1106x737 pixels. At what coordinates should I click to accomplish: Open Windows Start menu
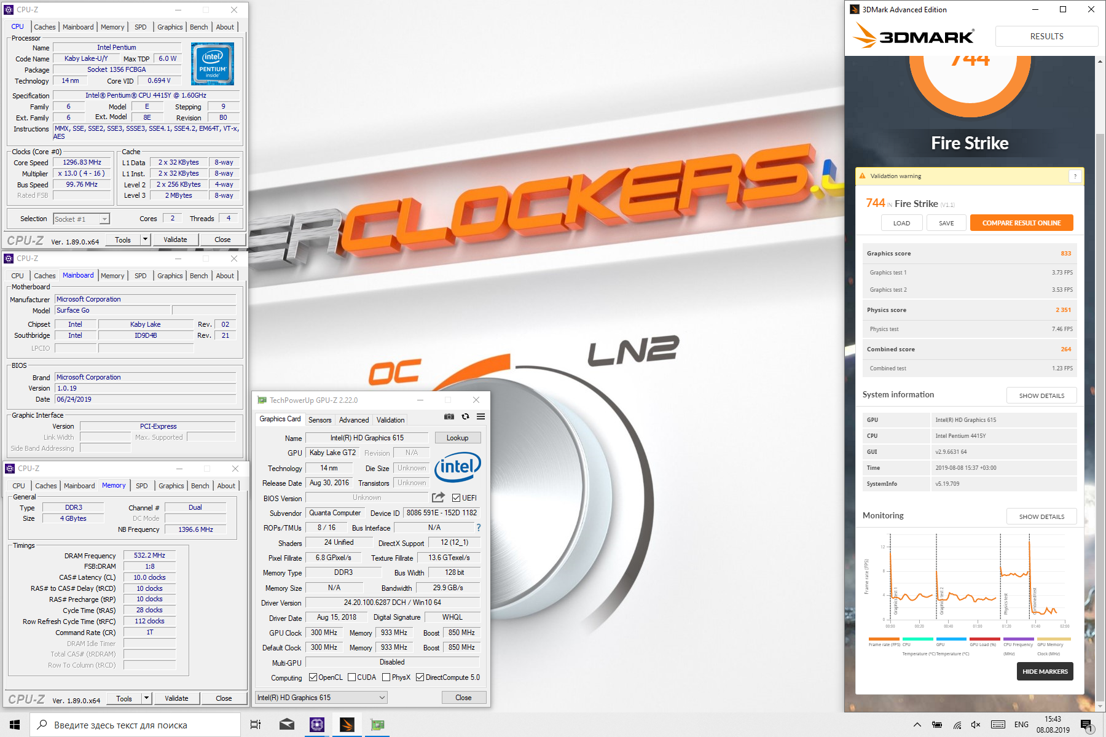(15, 725)
